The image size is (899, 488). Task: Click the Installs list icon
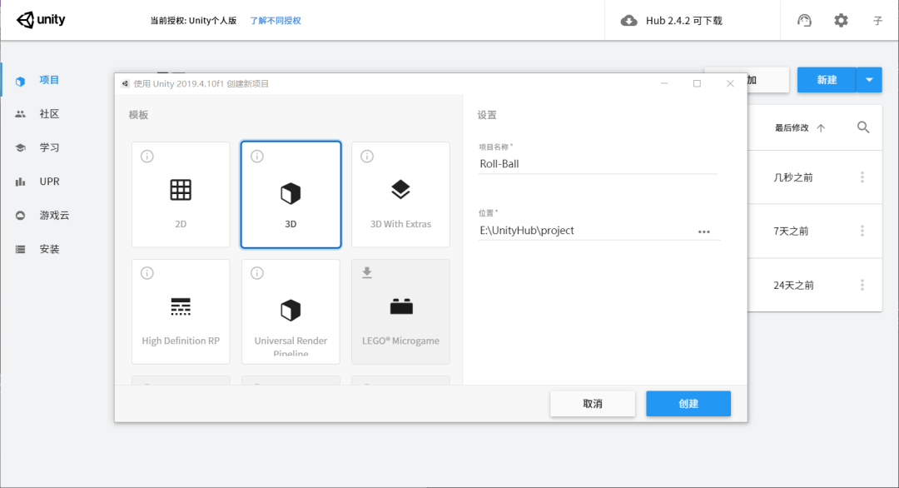(20, 250)
